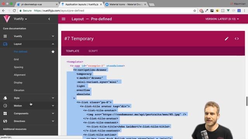The width and height of the screenshot is (248, 139).
Task: Click the Additional resources label
Action: [x=15, y=129]
